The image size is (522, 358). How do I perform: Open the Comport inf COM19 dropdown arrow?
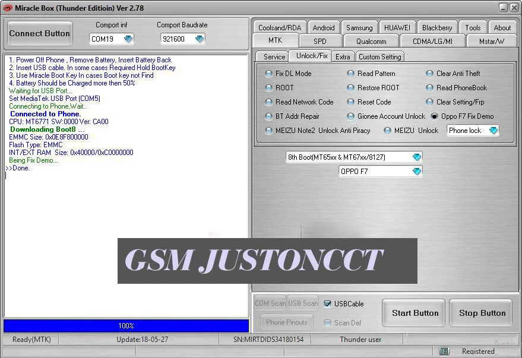coord(128,39)
